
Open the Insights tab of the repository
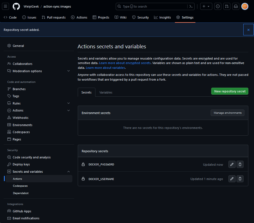(162, 17)
